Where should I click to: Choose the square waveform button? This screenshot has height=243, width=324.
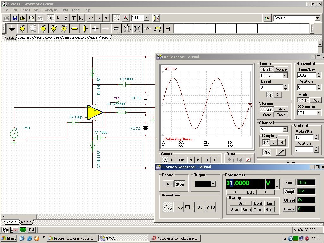tap(189, 207)
